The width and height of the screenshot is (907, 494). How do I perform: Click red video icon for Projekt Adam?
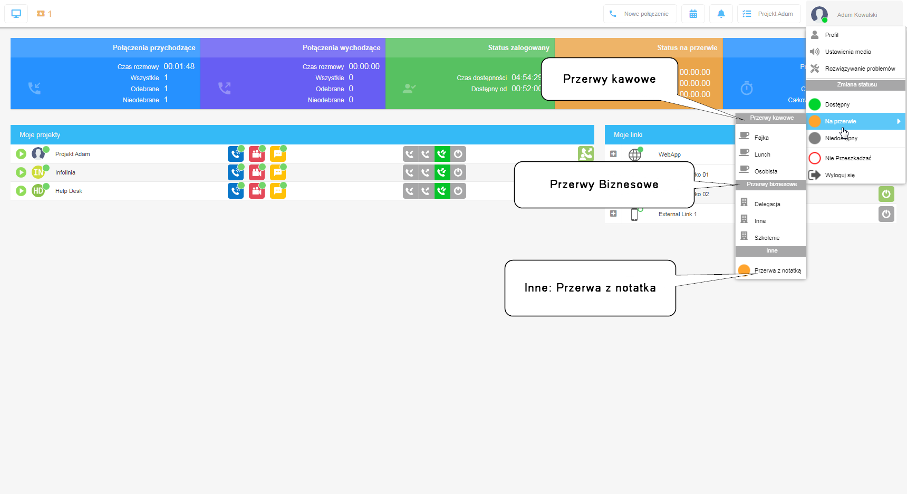coord(257,154)
